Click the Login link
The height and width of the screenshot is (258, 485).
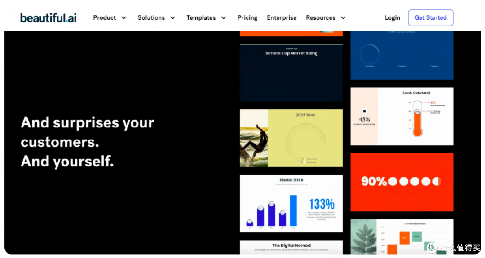click(x=392, y=18)
